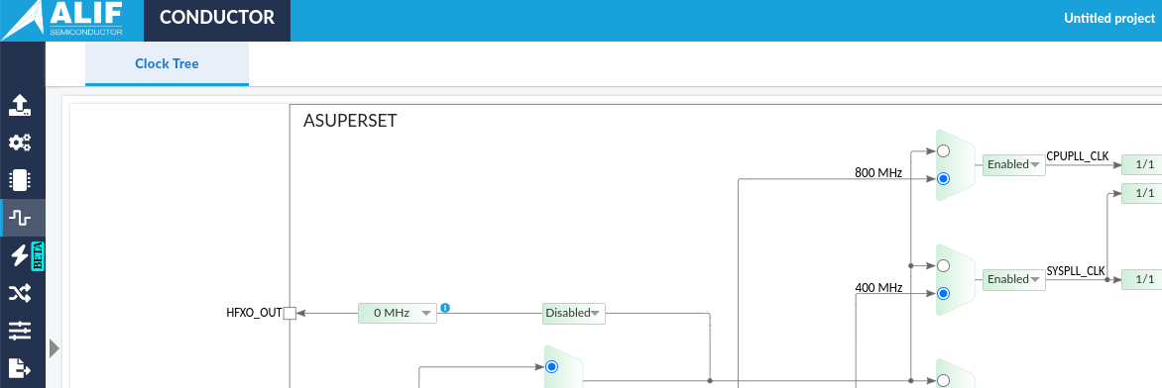Select the 800 MHz radio of CPUPLL mux
The image size is (1162, 388).
pos(943,178)
